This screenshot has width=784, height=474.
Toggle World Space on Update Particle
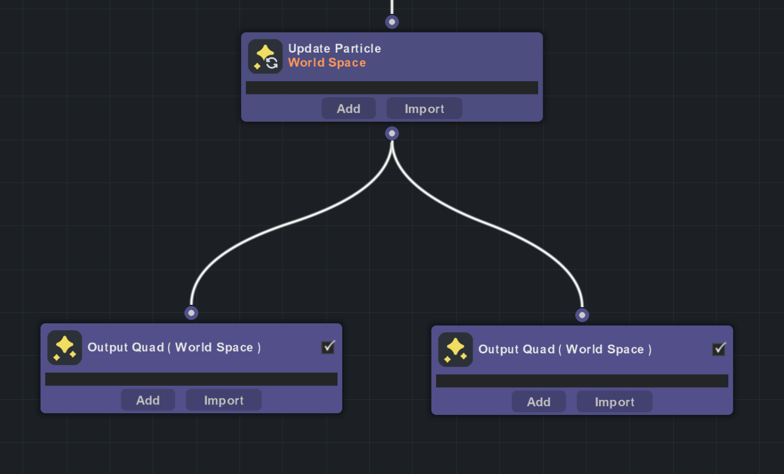pyautogui.click(x=326, y=62)
